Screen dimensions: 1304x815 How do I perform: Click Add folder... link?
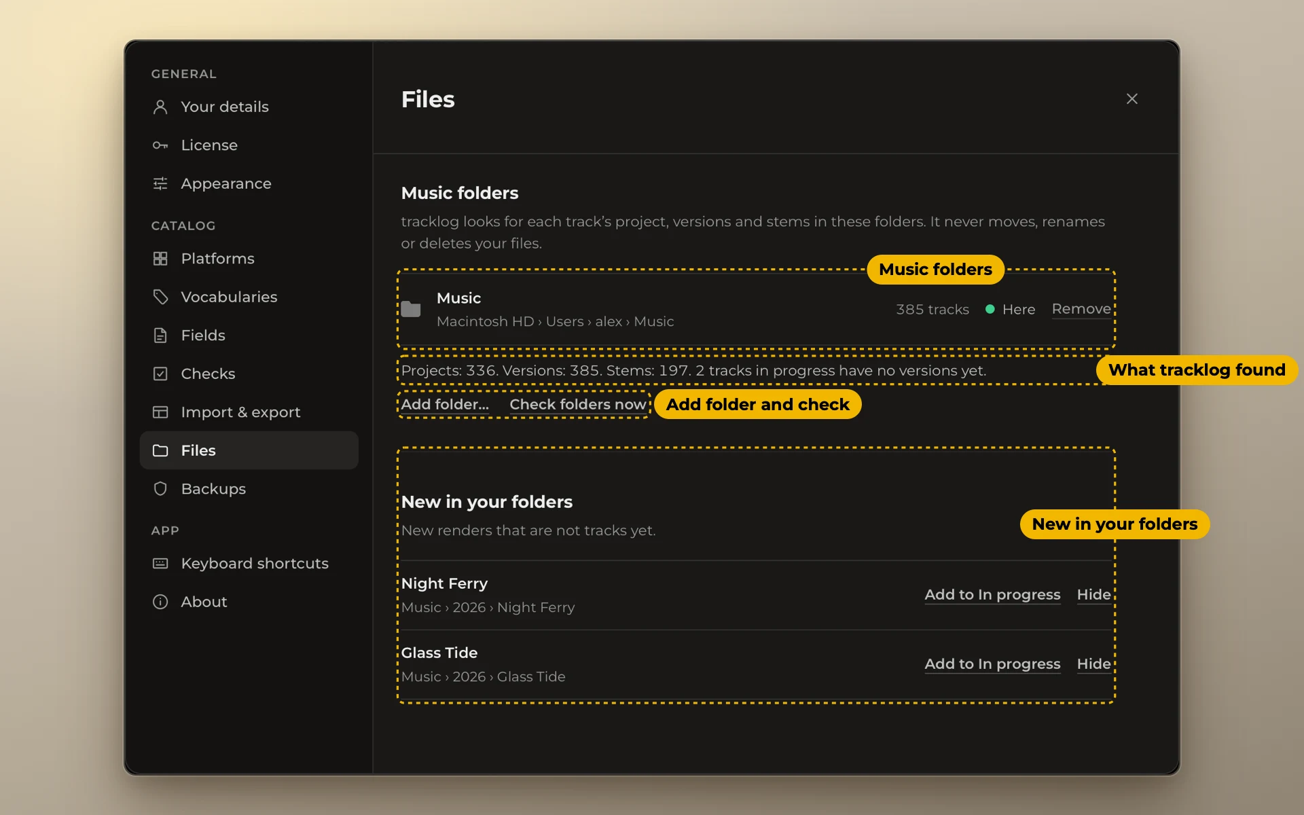(x=445, y=404)
